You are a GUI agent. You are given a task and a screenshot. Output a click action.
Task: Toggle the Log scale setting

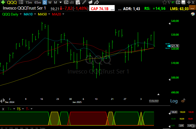(x=174, y=101)
